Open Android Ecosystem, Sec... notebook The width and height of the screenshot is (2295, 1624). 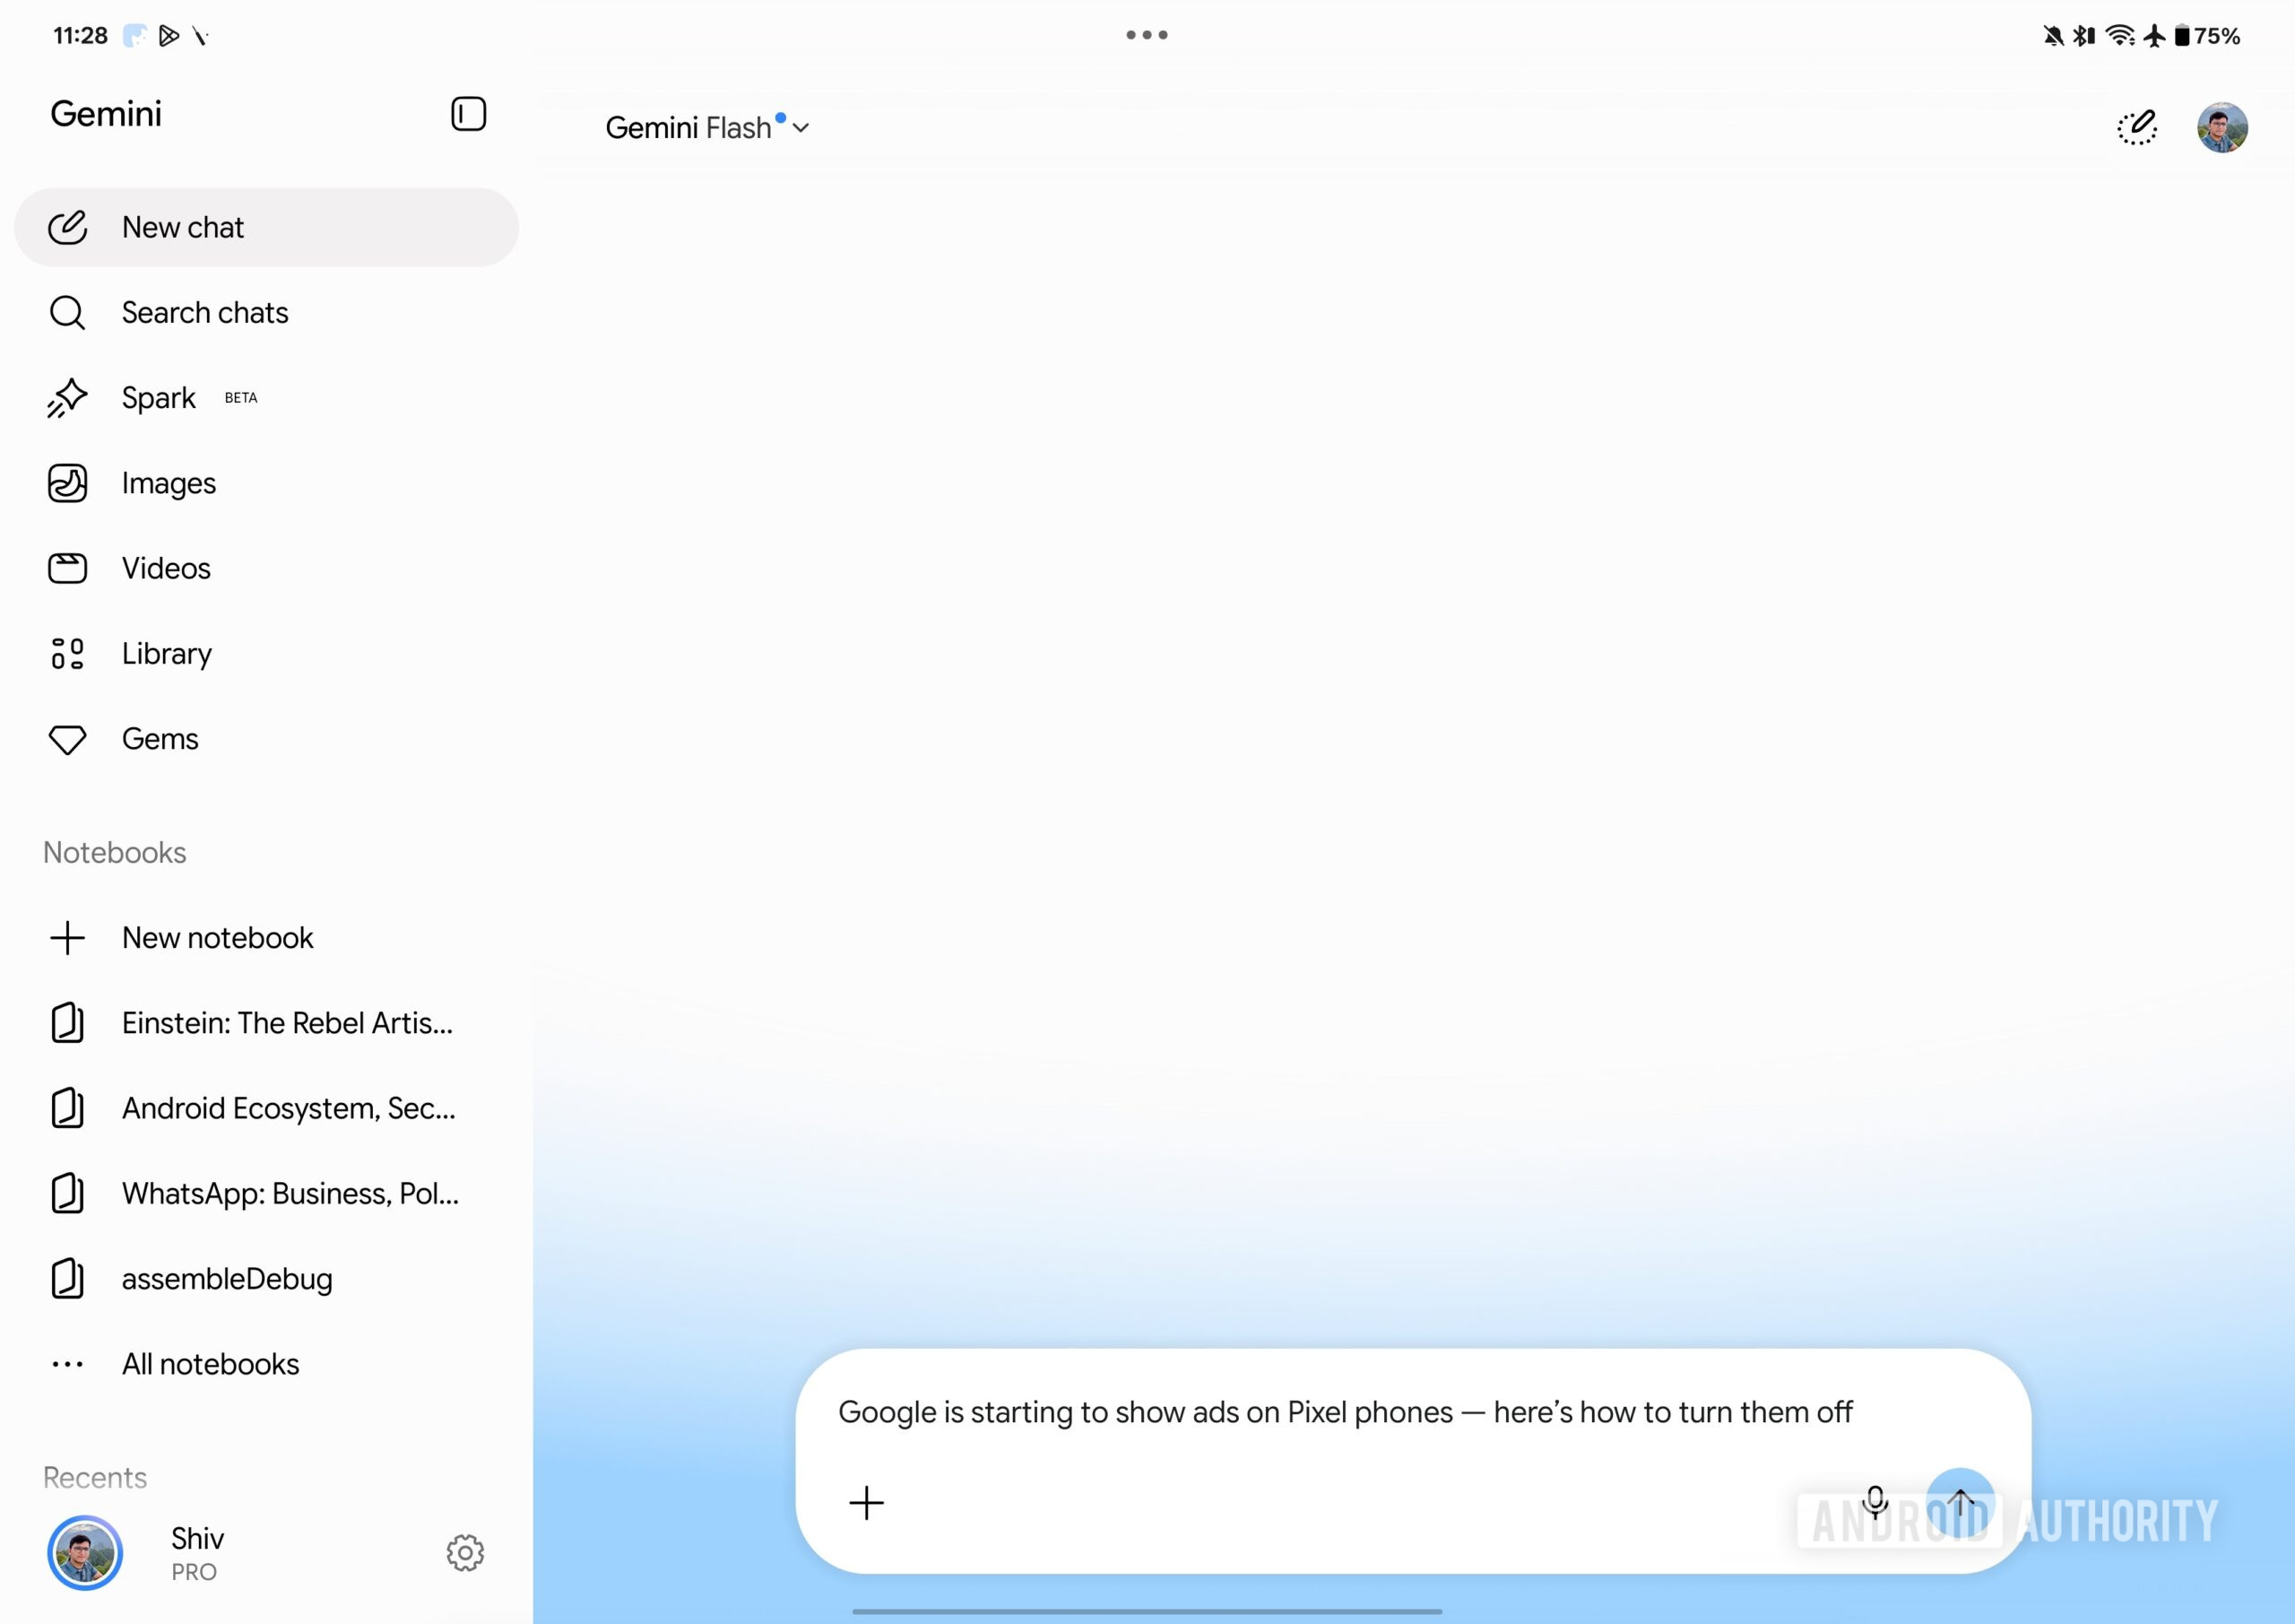point(266,1108)
